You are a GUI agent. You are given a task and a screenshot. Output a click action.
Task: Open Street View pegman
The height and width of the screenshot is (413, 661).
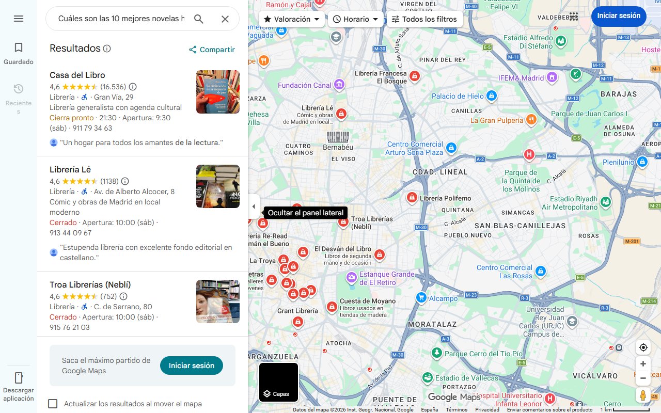[x=643, y=395]
